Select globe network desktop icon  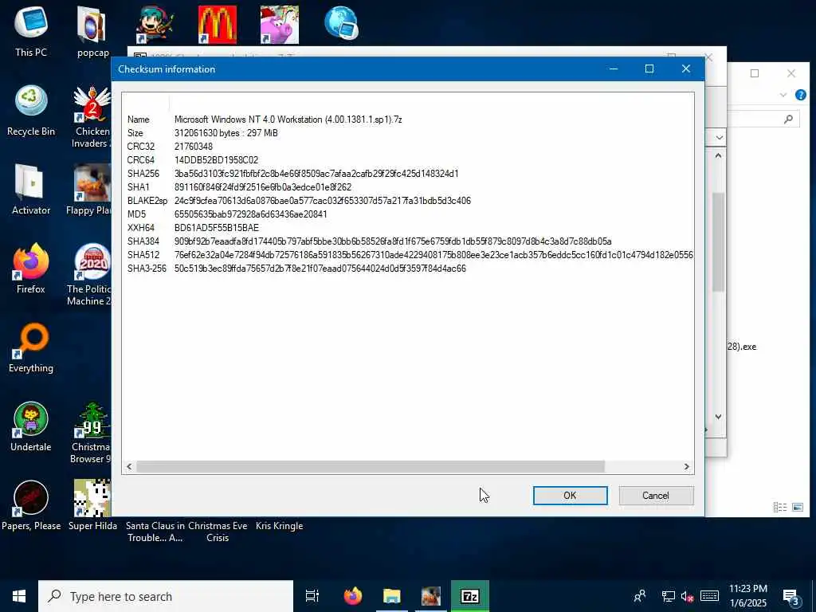click(341, 23)
